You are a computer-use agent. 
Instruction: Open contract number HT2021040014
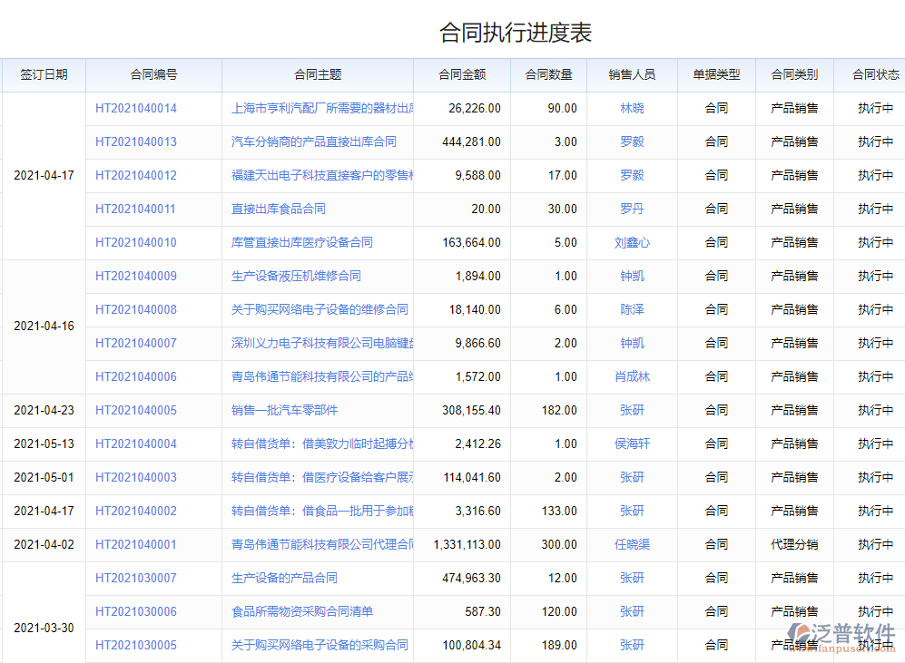(x=136, y=108)
